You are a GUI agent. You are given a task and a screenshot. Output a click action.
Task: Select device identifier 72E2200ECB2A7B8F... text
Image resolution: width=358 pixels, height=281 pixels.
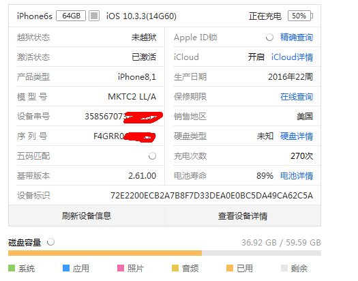tap(211, 196)
